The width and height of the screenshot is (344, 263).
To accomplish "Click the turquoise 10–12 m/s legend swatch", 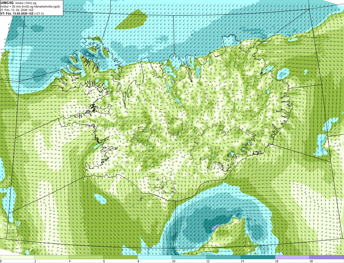I will [x=189, y=257].
